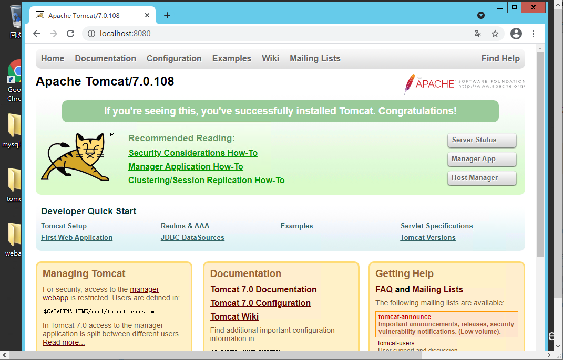Open Google Chrome desktop shortcut

(x=15, y=81)
